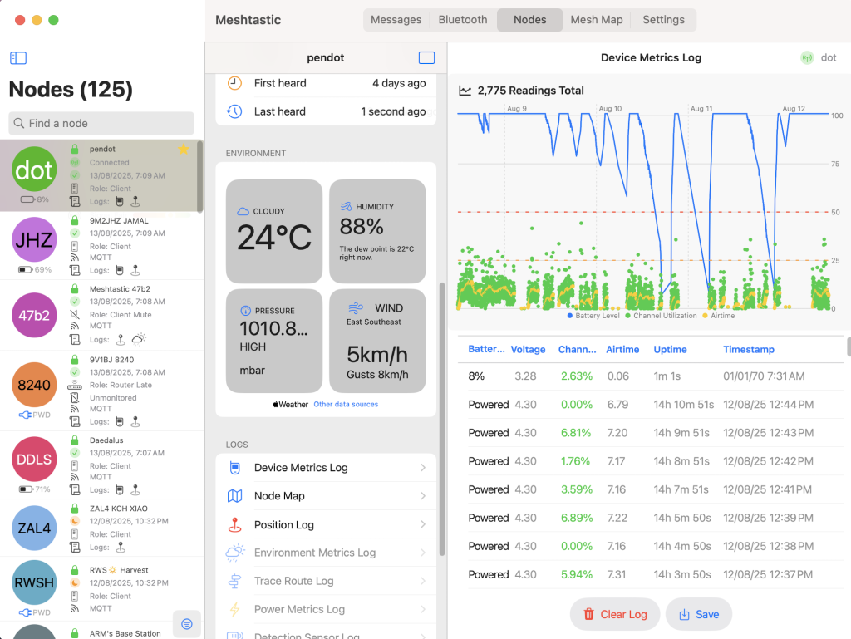Image resolution: width=851 pixels, height=639 pixels.
Task: Select the JHZ node avatar
Action: pyautogui.click(x=33, y=239)
